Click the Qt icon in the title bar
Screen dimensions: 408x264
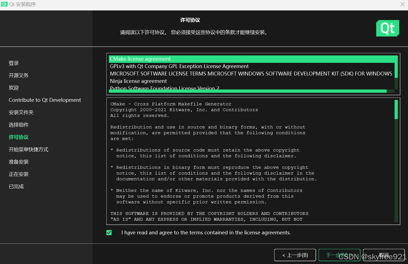click(x=4, y=4)
